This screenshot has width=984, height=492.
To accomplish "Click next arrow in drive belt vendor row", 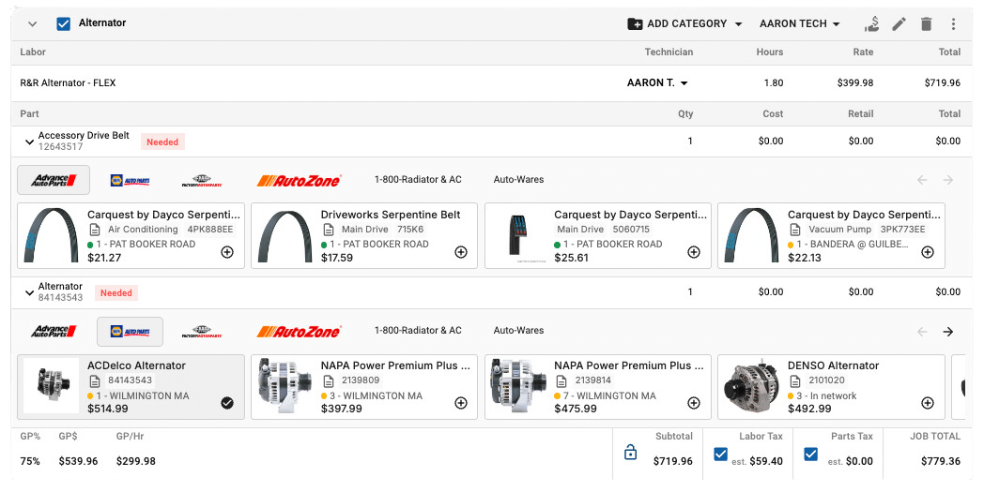I will click(947, 180).
